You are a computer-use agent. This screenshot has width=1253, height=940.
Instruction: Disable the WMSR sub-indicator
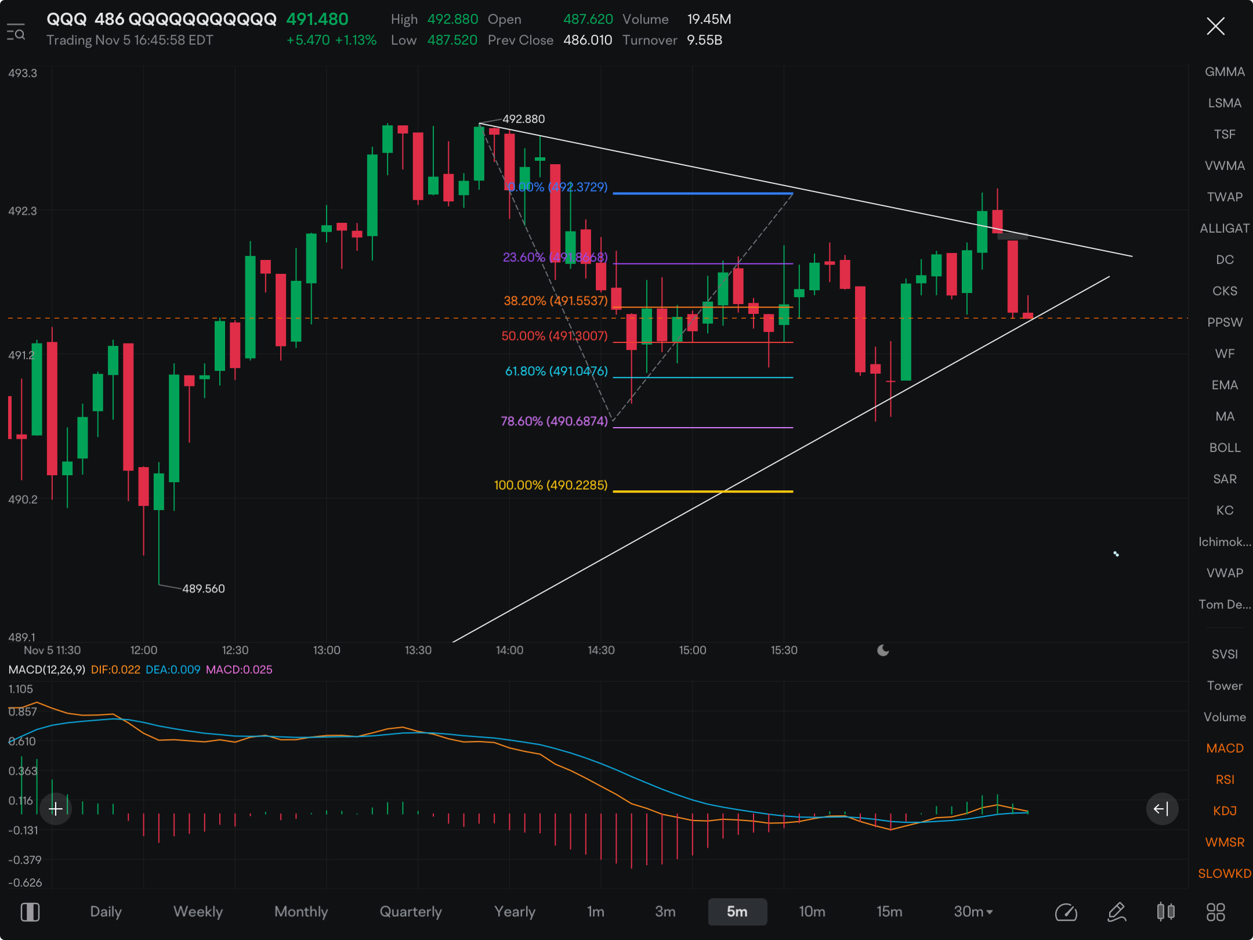1225,842
